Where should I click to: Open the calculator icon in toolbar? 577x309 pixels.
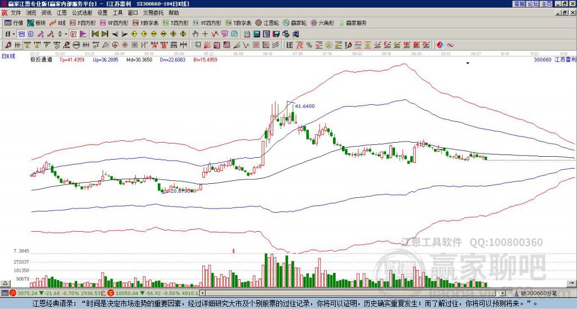tap(257, 34)
